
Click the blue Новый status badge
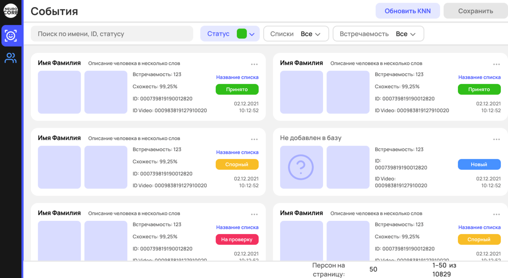(x=479, y=164)
